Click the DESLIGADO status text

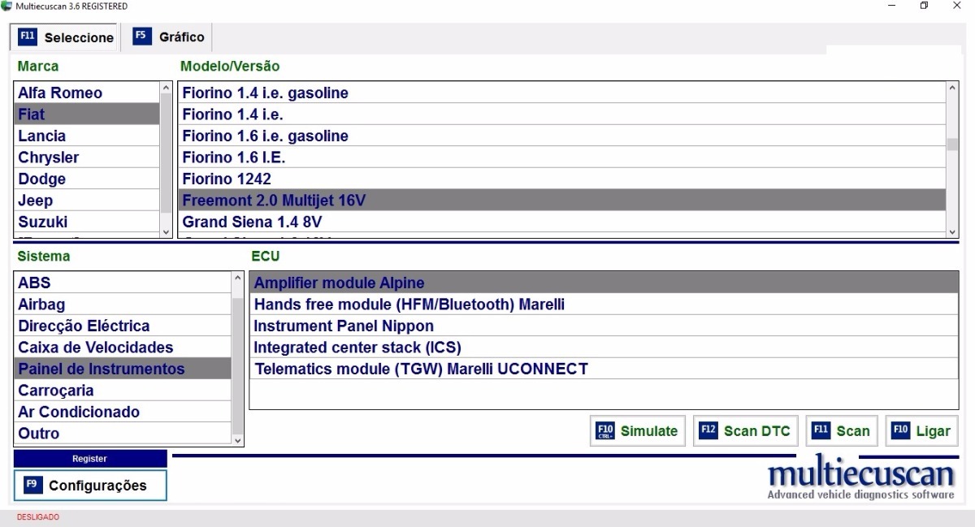38,517
